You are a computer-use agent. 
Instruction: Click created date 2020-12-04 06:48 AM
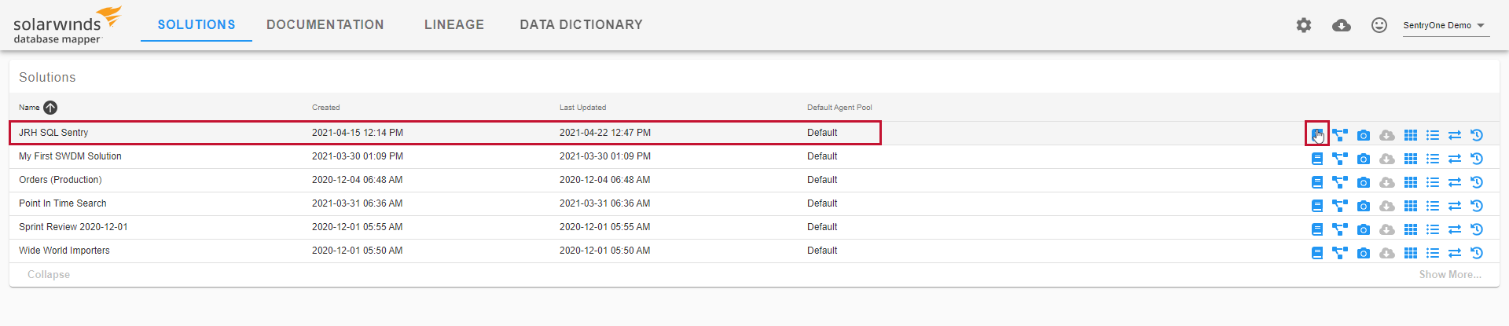pyautogui.click(x=358, y=180)
